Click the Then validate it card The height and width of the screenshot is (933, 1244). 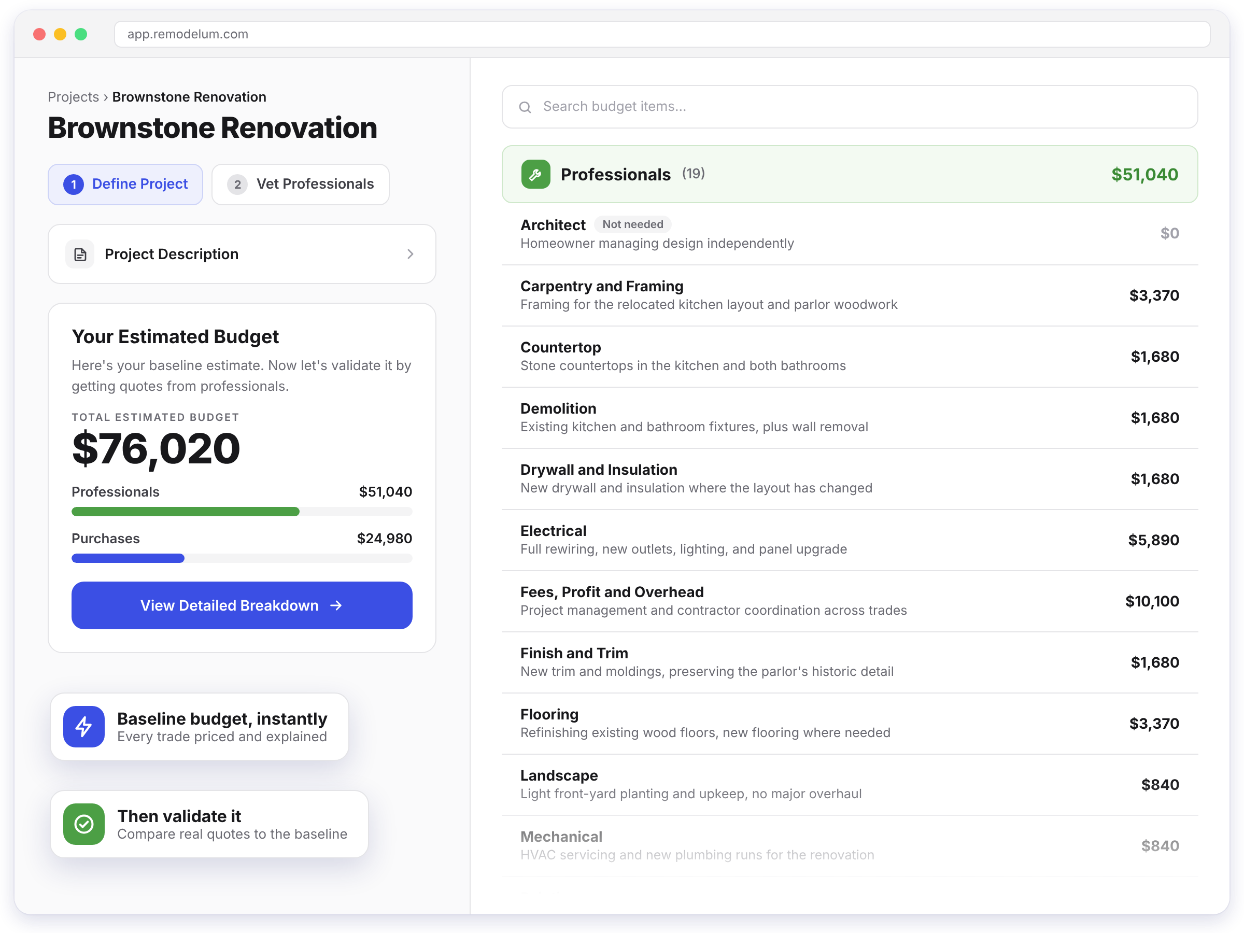209,824
